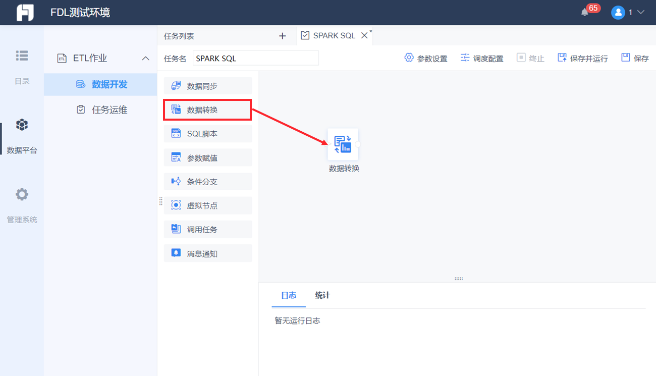Switch to the 统计 tab
The image size is (656, 376).
pyautogui.click(x=322, y=295)
